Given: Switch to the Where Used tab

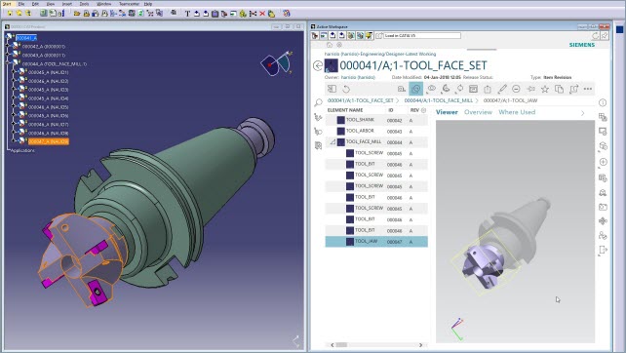Looking at the screenshot, I should click(x=517, y=112).
